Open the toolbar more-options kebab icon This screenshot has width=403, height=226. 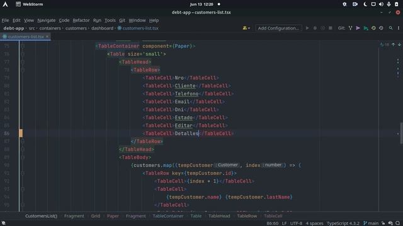(399, 28)
